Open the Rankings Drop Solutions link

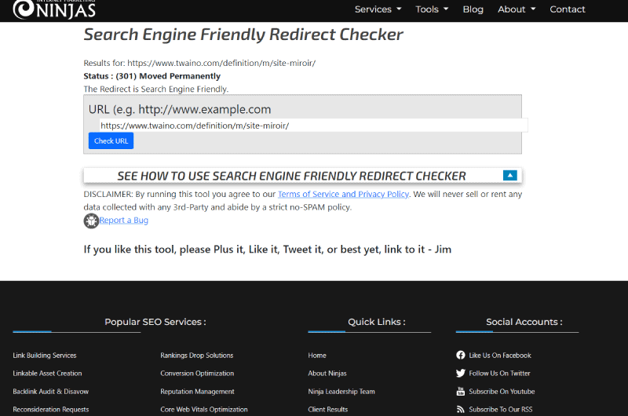click(x=197, y=355)
